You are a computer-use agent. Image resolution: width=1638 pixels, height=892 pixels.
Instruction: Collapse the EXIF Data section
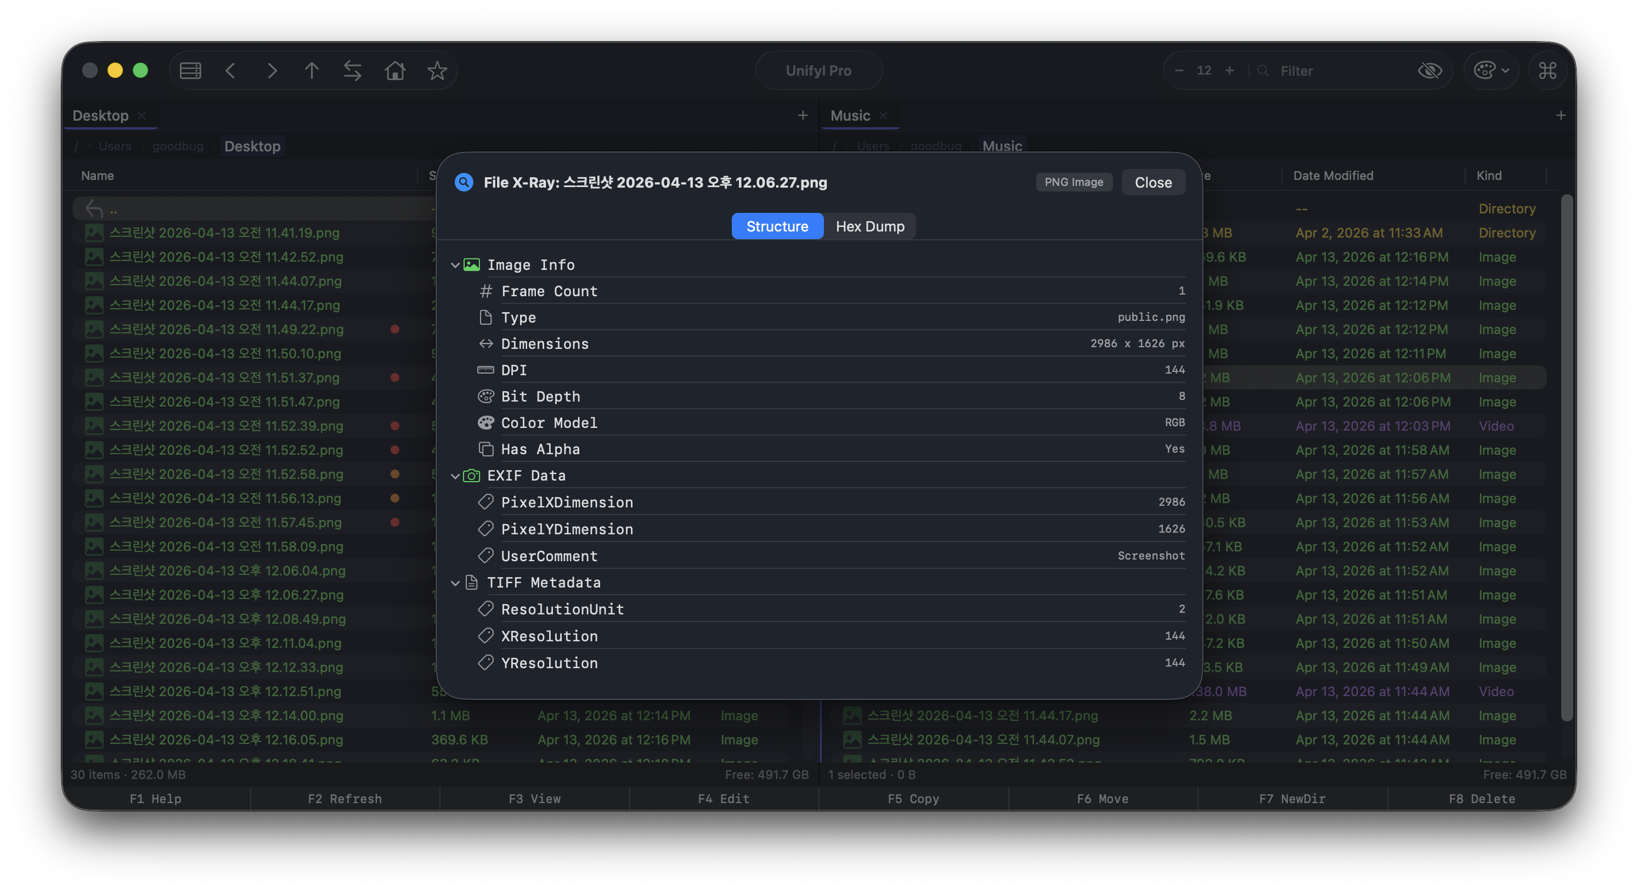pos(455,476)
